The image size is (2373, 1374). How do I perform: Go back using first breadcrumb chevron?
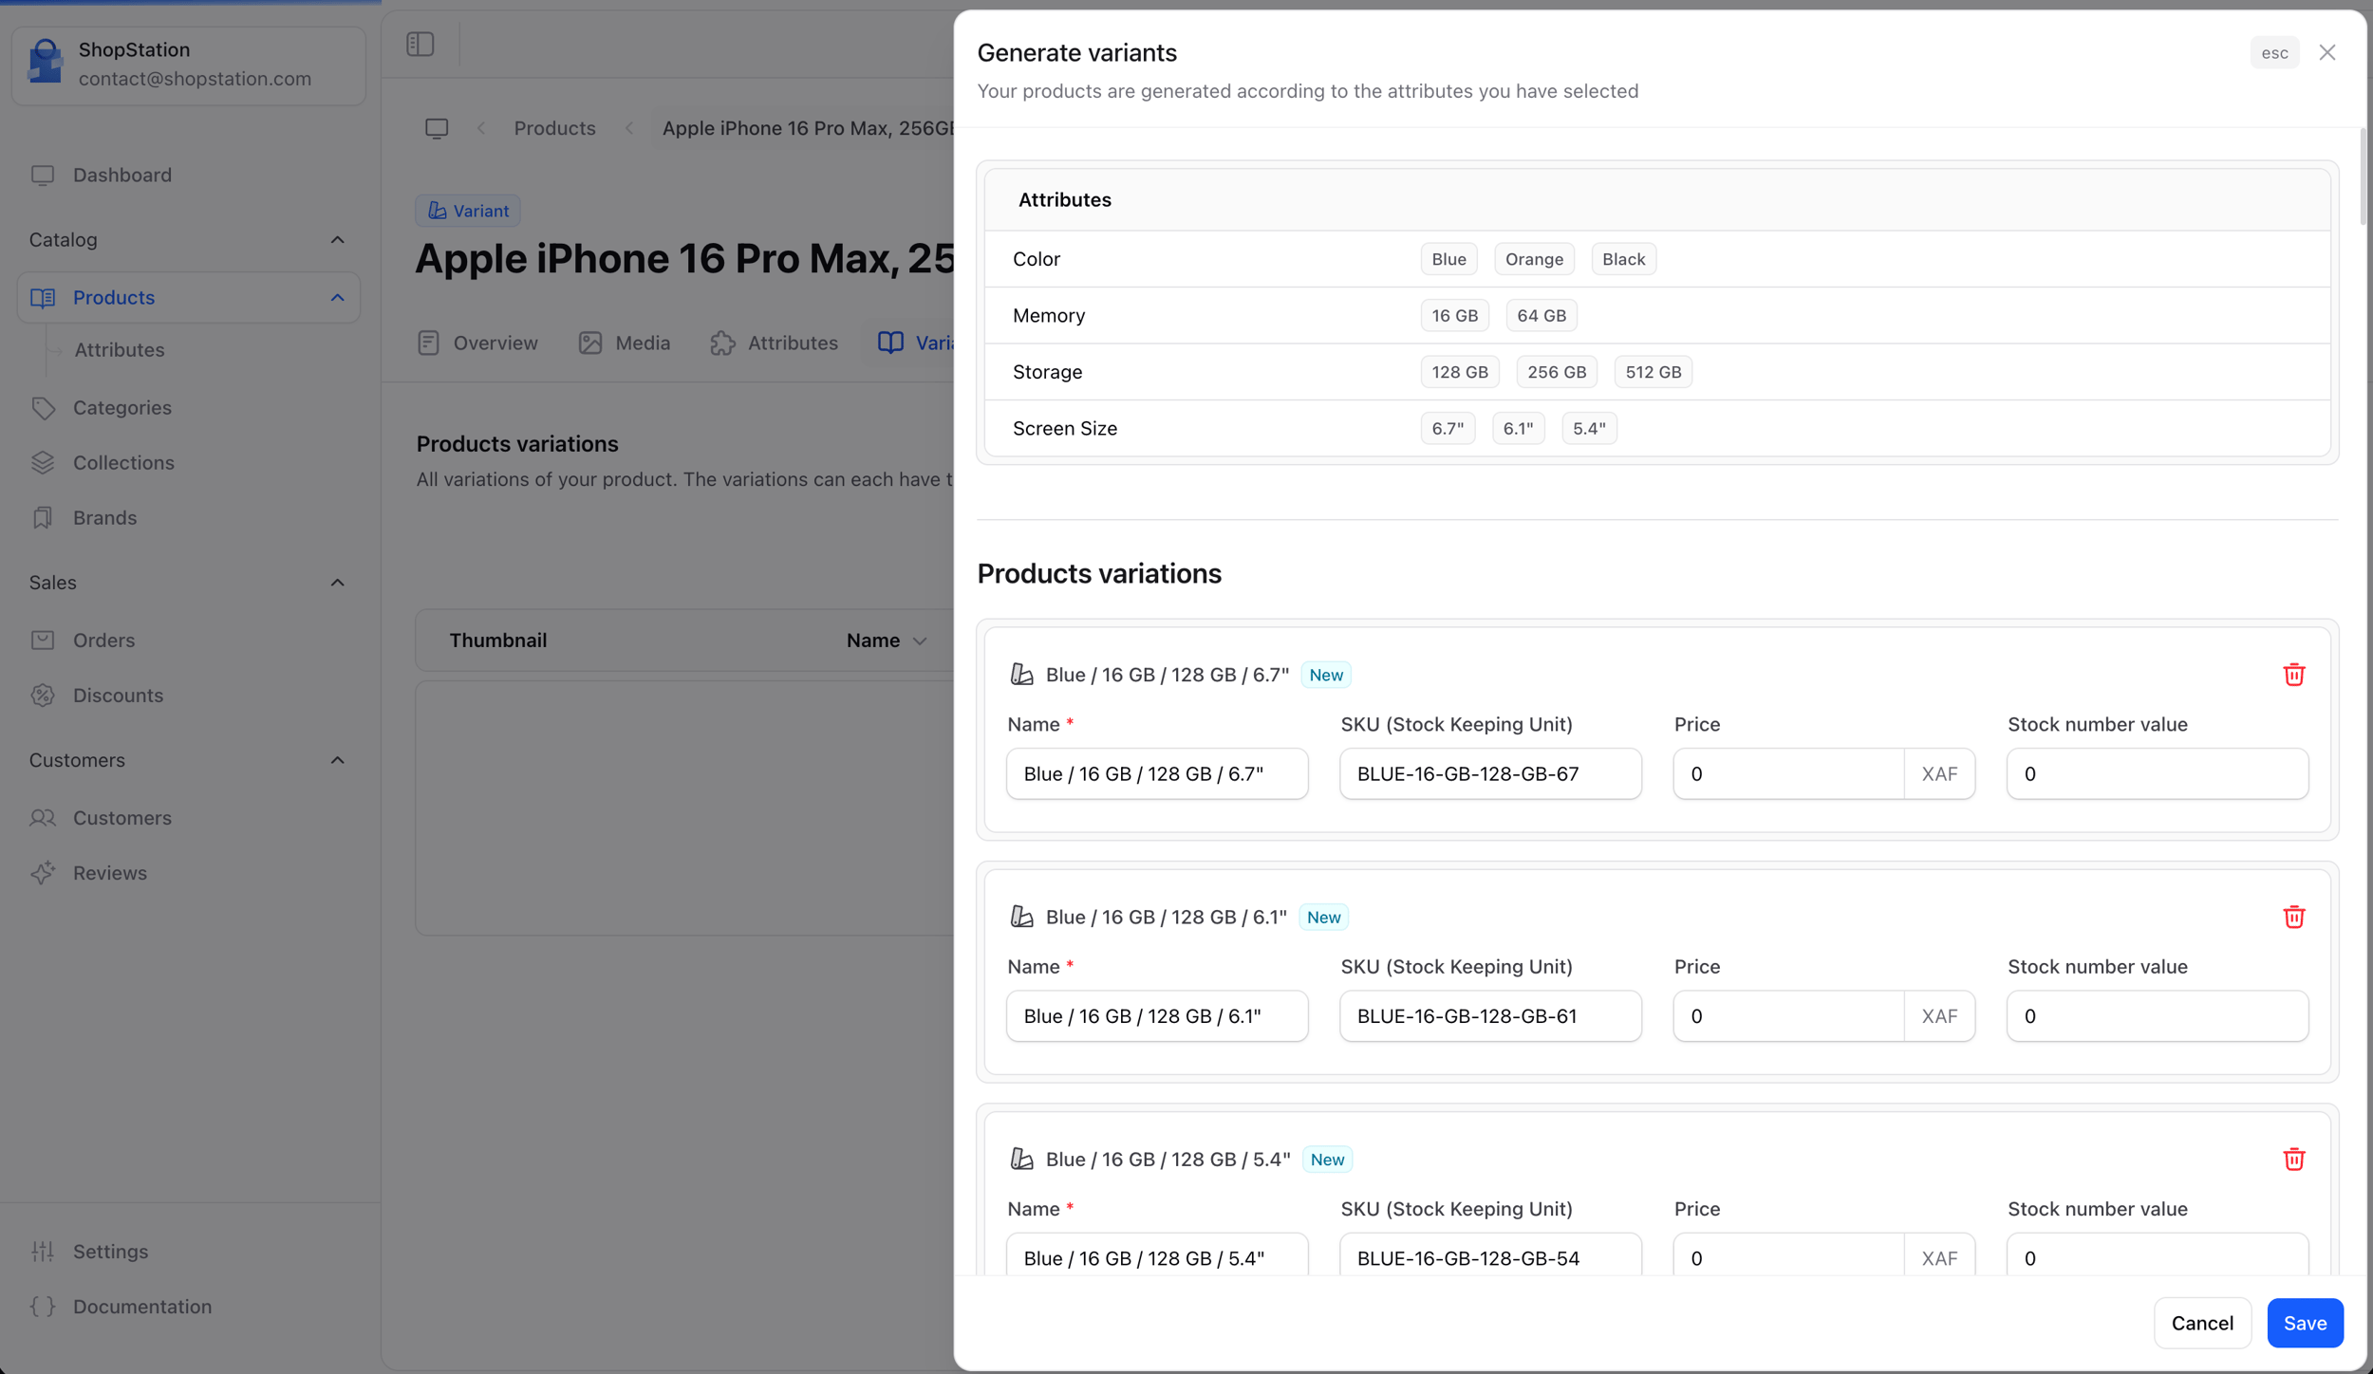[x=481, y=128]
